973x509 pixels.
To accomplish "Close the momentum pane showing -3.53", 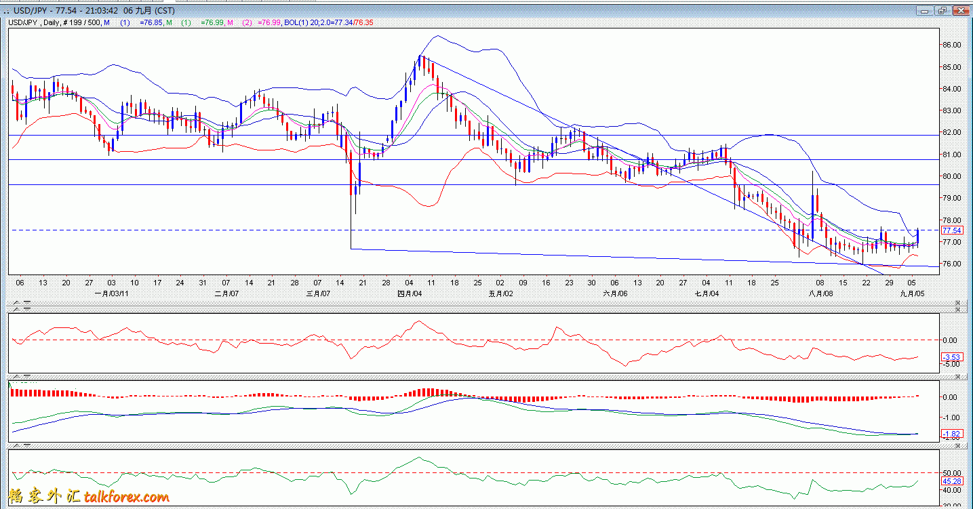I will point(958,309).
